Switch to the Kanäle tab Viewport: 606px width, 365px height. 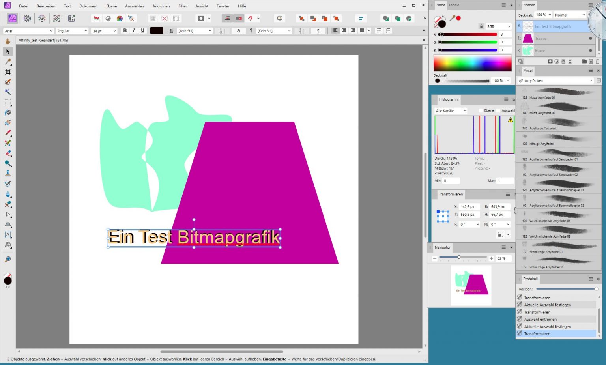454,5
